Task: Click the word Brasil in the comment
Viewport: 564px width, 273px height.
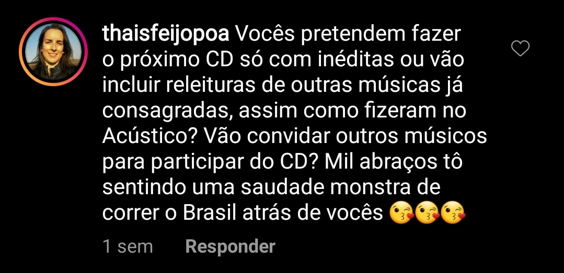Action: pyautogui.click(x=210, y=213)
